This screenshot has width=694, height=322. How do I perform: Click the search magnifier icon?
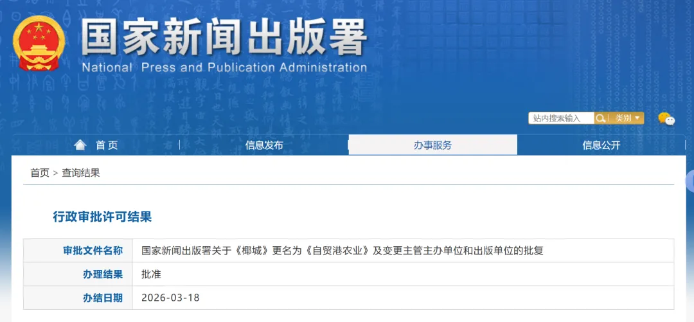click(600, 118)
